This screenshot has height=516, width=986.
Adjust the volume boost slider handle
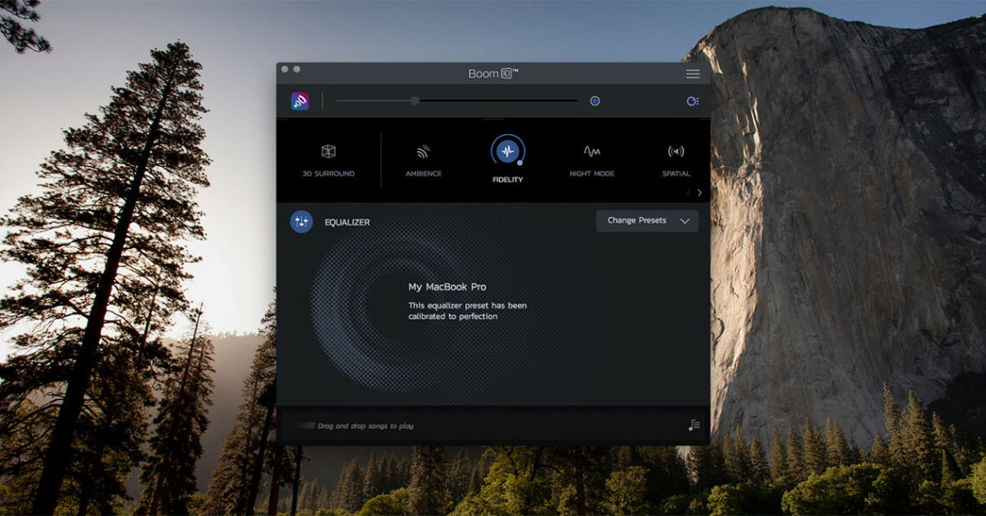414,100
